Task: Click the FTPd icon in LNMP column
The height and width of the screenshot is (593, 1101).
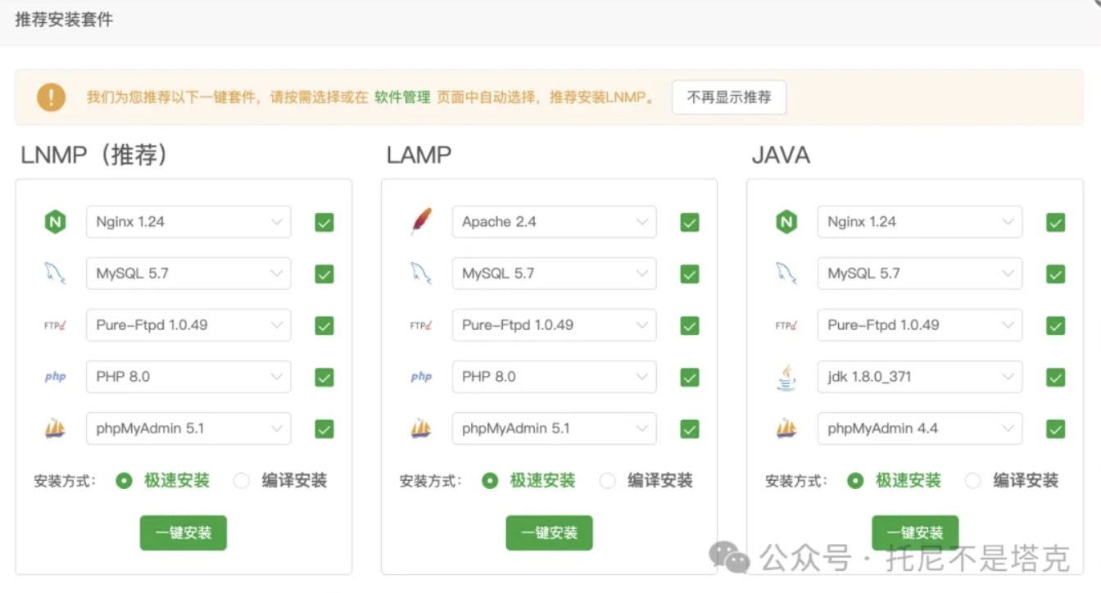Action: [55, 325]
